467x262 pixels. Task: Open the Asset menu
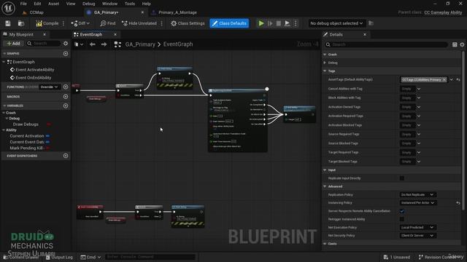click(x=53, y=4)
